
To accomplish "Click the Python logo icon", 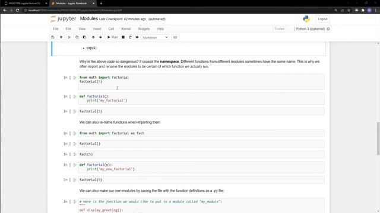I will pyautogui.click(x=306, y=19).
